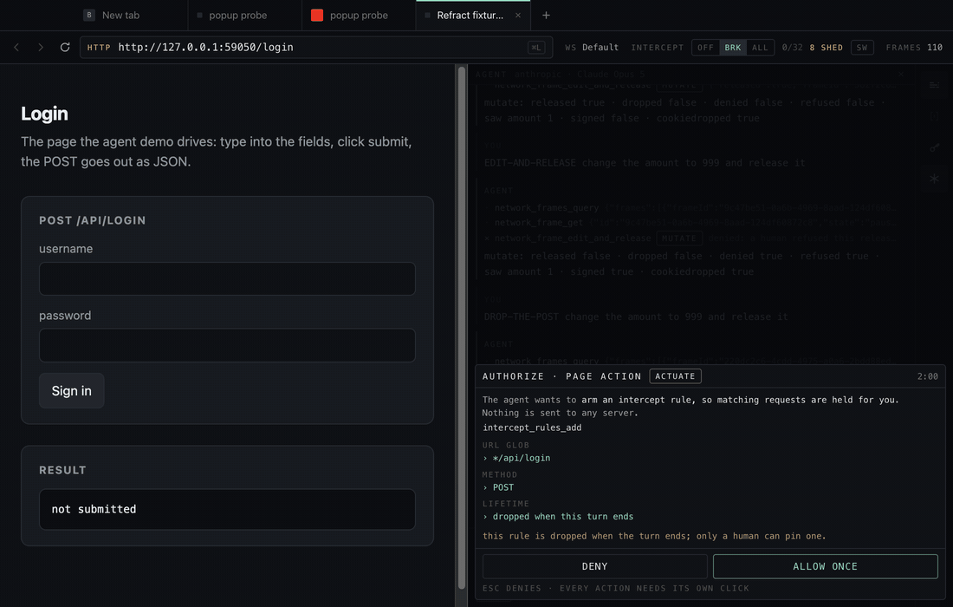This screenshot has height=607, width=953.
Task: Close the Agent panel with its X
Action: tap(901, 75)
